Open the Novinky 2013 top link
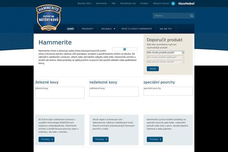Viewport: 228px width, 152px height. 84,3
